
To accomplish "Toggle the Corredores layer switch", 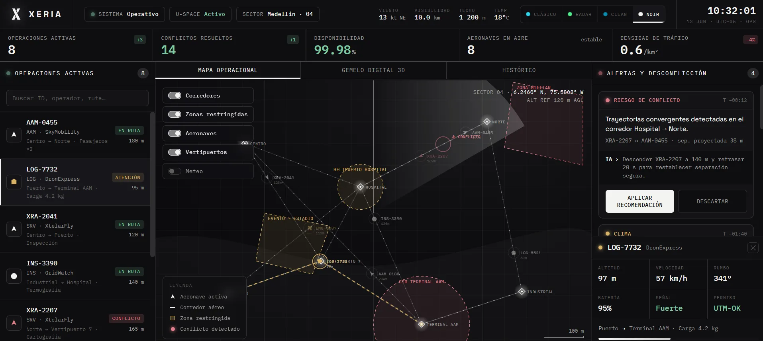I will pos(175,95).
